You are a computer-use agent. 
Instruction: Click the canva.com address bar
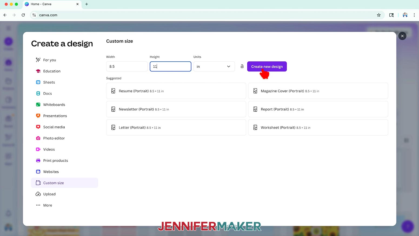click(x=208, y=15)
